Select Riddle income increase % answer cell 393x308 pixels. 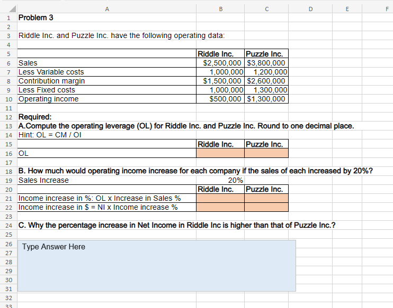[220, 198]
